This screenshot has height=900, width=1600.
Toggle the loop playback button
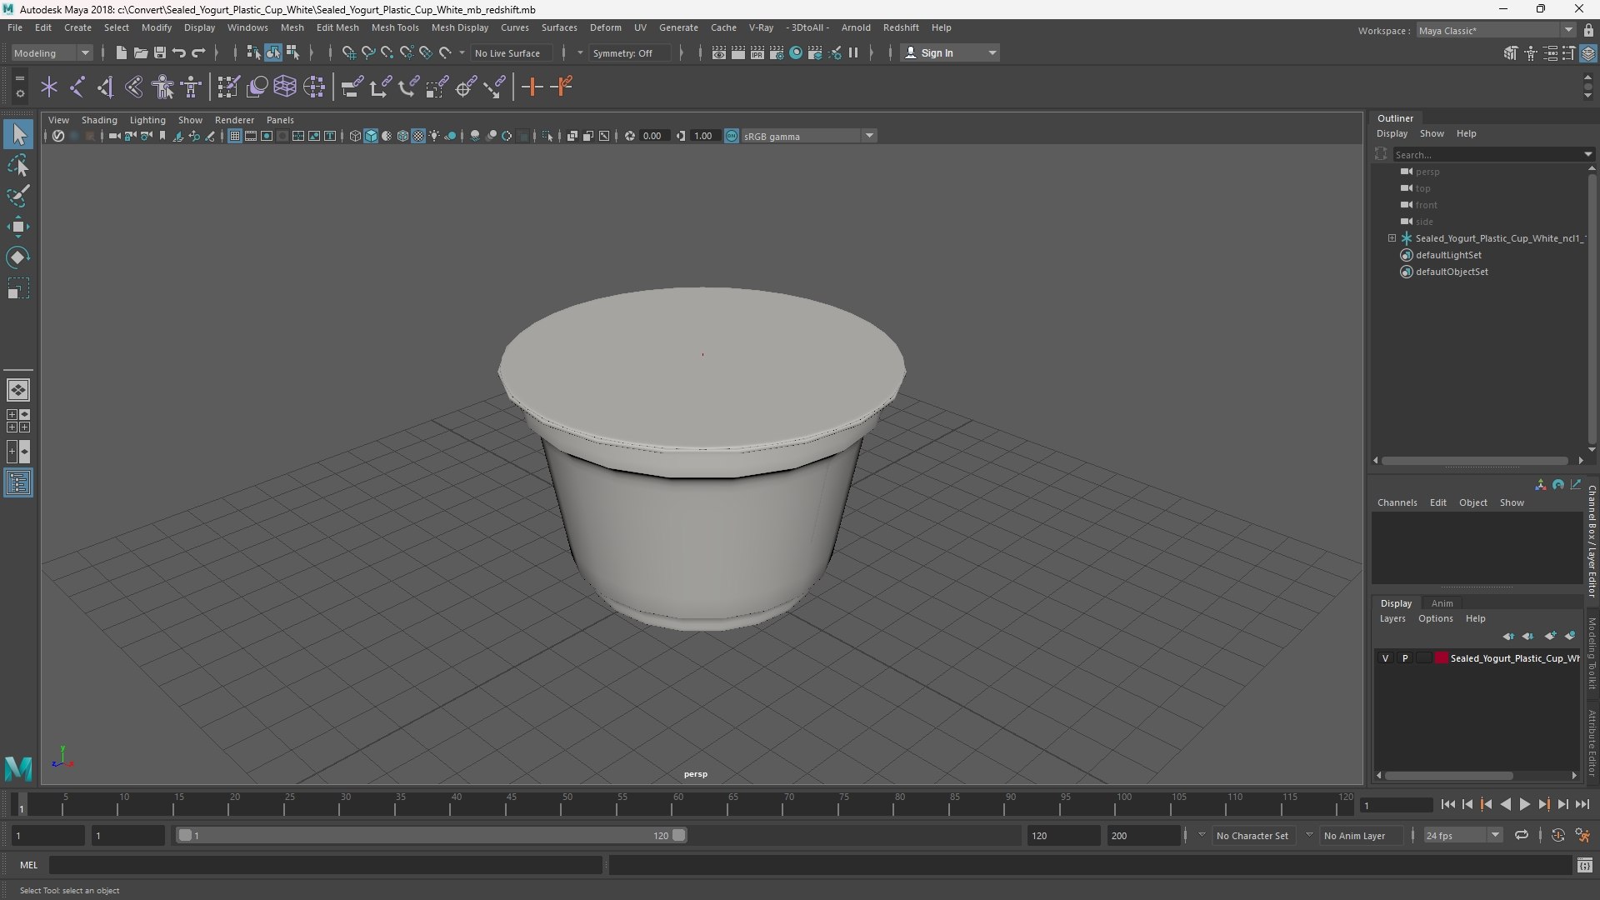point(1521,835)
